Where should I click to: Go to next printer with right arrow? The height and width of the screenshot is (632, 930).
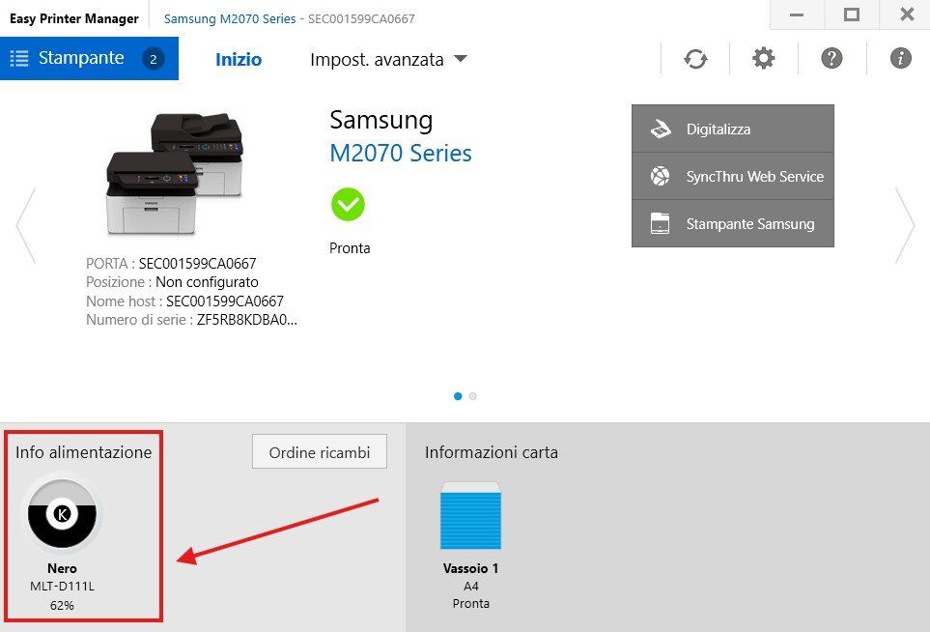tap(905, 225)
